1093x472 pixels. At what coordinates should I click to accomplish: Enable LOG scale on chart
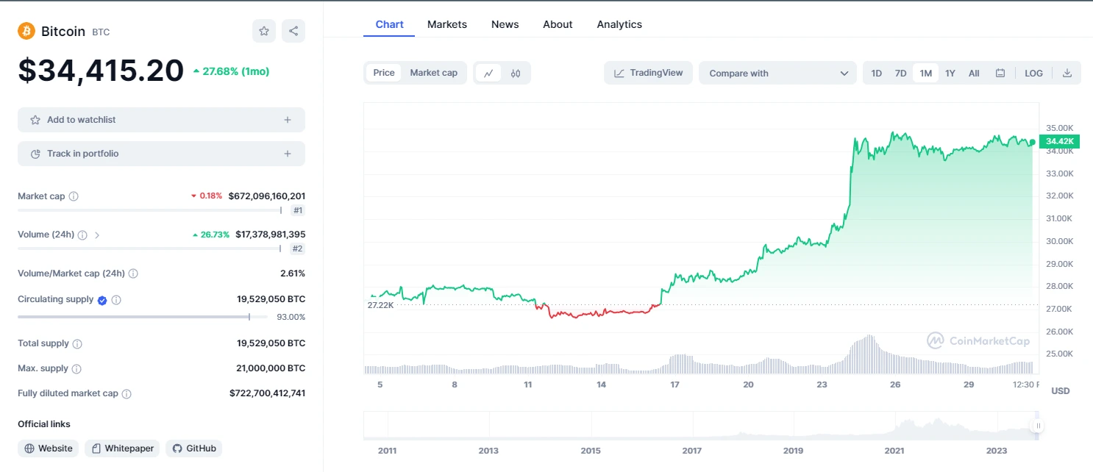pyautogui.click(x=1033, y=73)
